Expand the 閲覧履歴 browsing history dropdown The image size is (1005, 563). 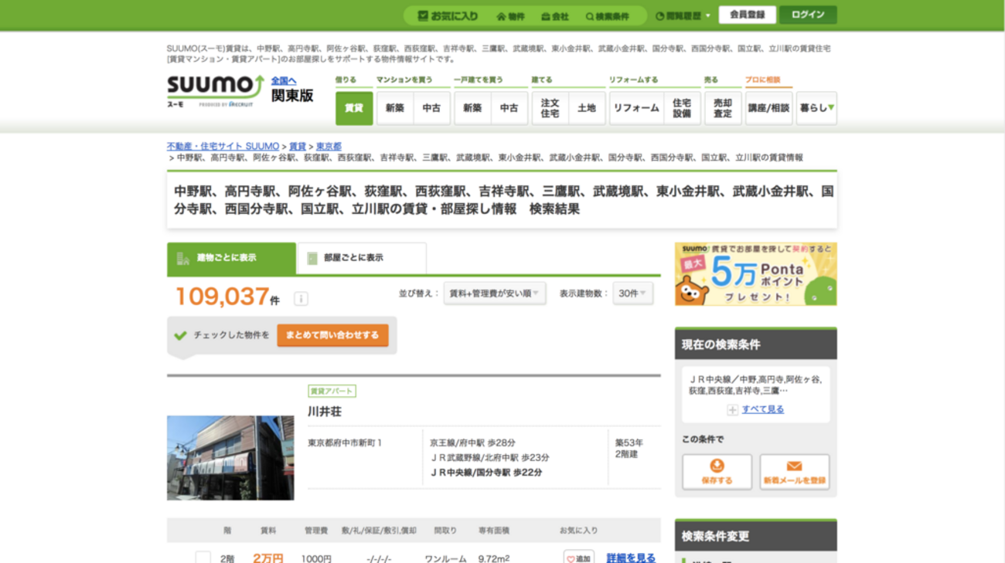683,16
